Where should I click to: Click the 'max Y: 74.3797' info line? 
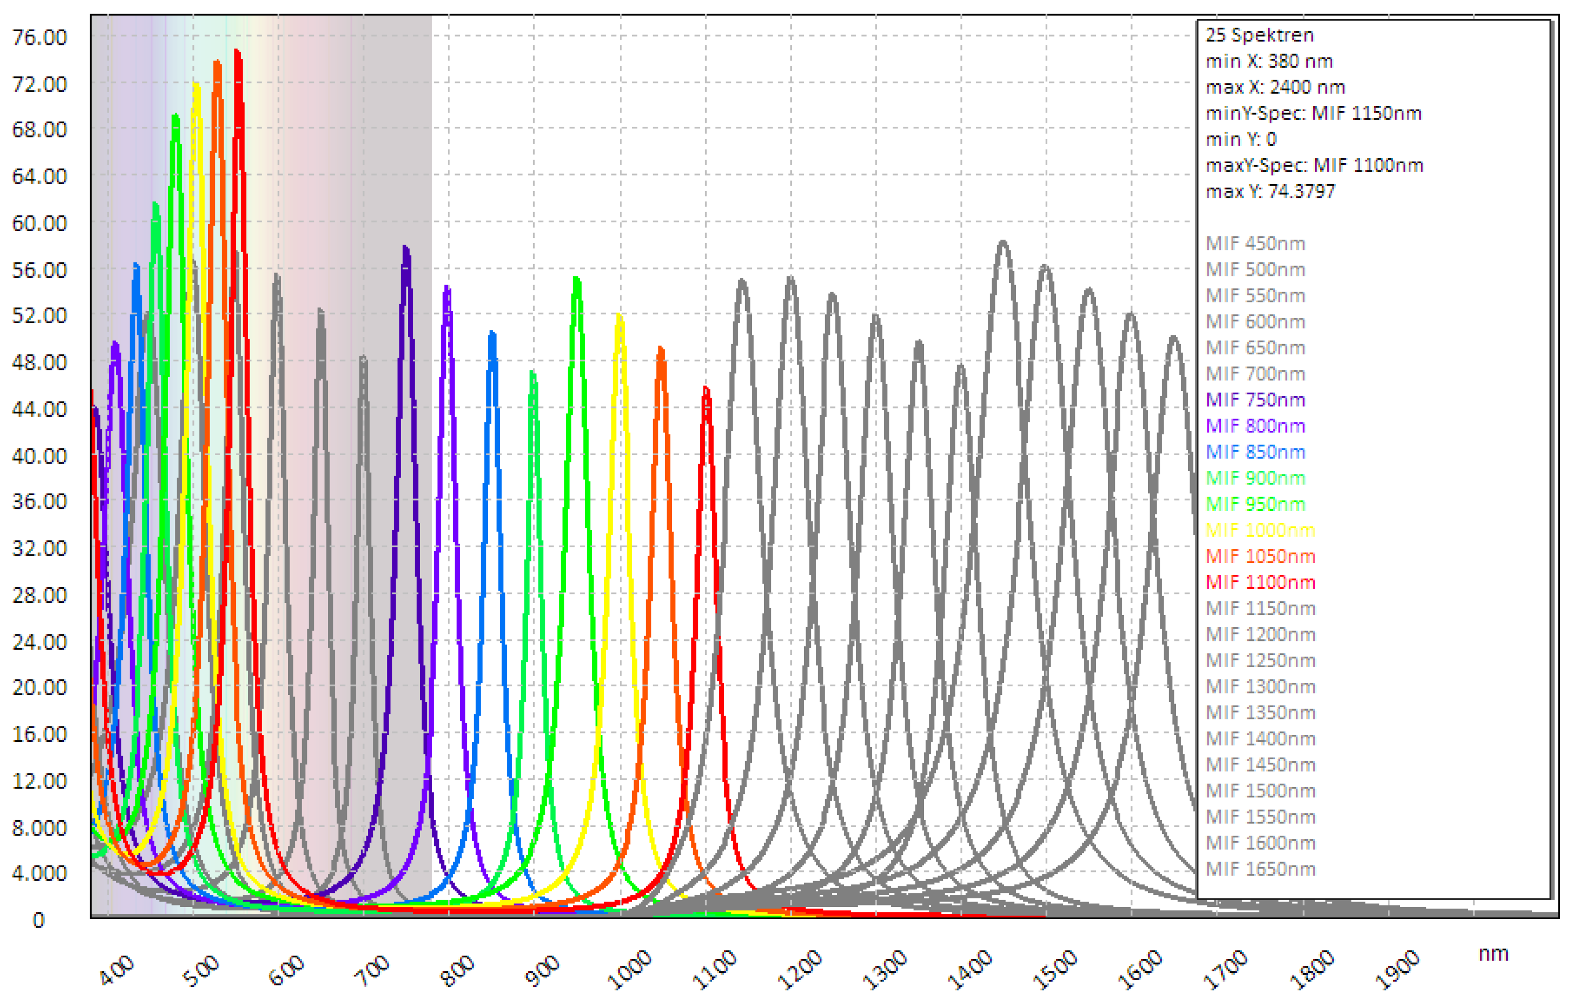[1270, 192]
